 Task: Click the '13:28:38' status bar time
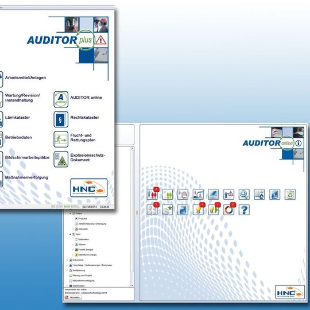(104, 207)
